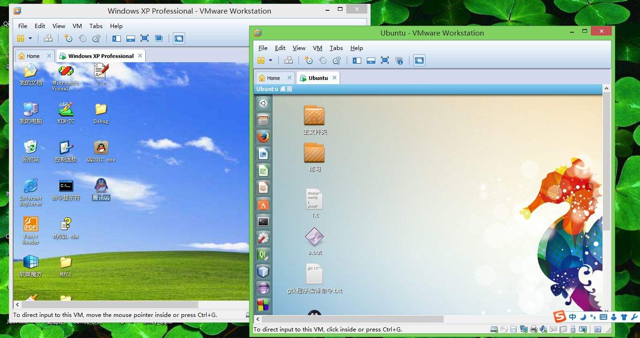Viewport: 640px width, 338px height.
Task: Select the 主文件夹 folder on Ubuntu desktop
Action: coord(314,120)
